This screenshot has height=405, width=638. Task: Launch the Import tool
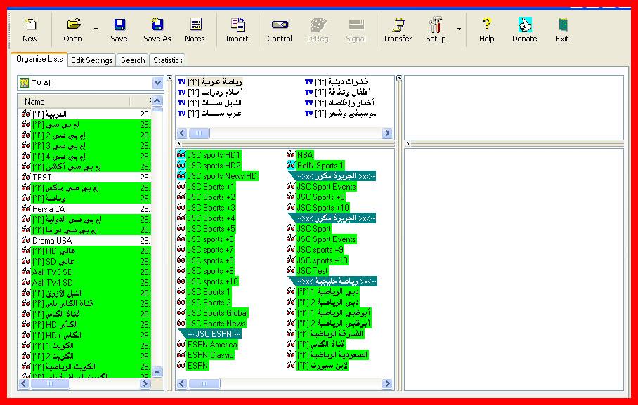coord(237,30)
